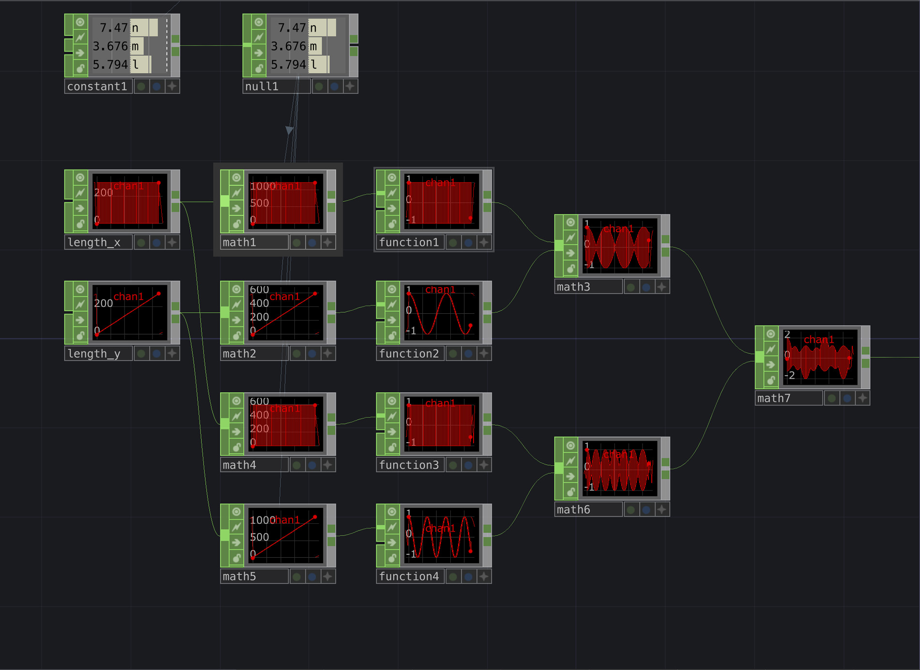Screen dimensions: 920x670
Task: Toggle the bypass arrow flag on math6
Action: coord(570,476)
